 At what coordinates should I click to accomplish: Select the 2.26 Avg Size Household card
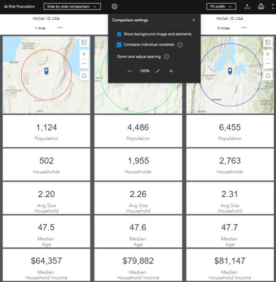138,198
